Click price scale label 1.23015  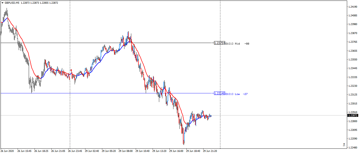pos(353,103)
